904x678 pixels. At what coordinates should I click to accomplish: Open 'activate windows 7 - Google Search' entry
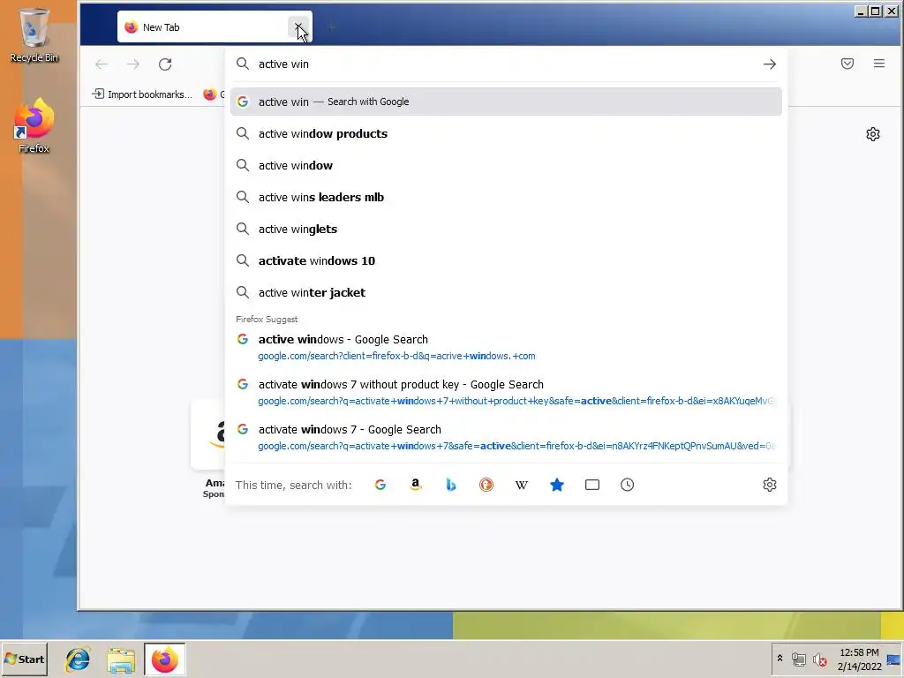coord(506,437)
